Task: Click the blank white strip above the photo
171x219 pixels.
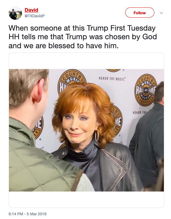Action: pyautogui.click(x=86, y=61)
